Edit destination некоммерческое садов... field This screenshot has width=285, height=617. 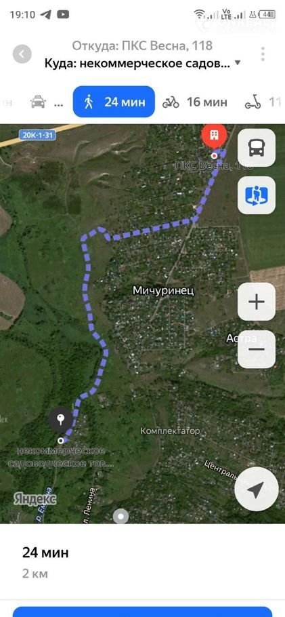(137, 63)
